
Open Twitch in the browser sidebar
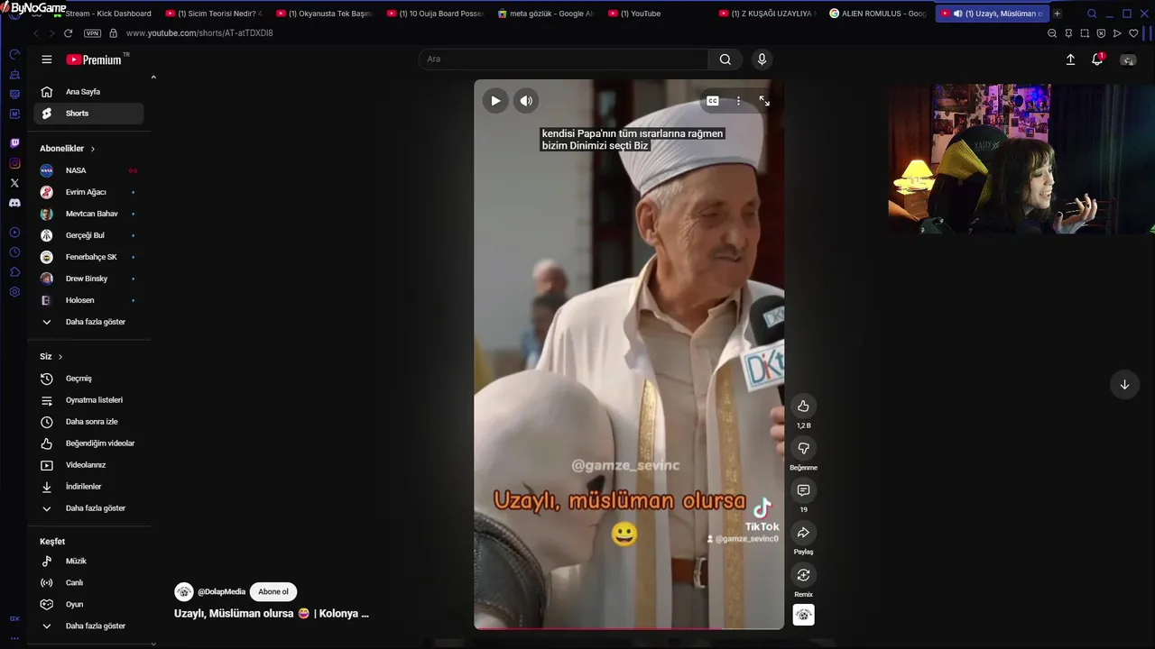click(14, 143)
